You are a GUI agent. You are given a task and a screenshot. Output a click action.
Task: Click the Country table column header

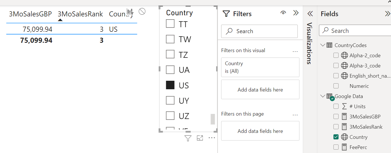click(x=121, y=14)
